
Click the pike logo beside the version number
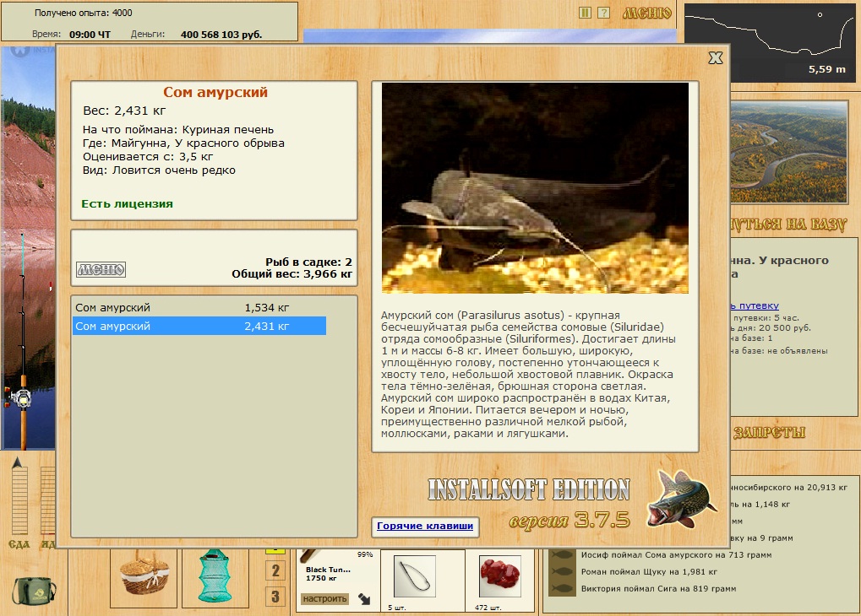[x=681, y=500]
